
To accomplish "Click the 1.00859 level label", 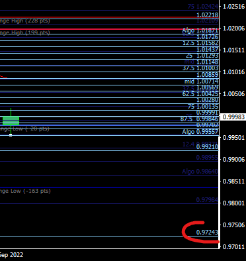I will pos(207,75).
